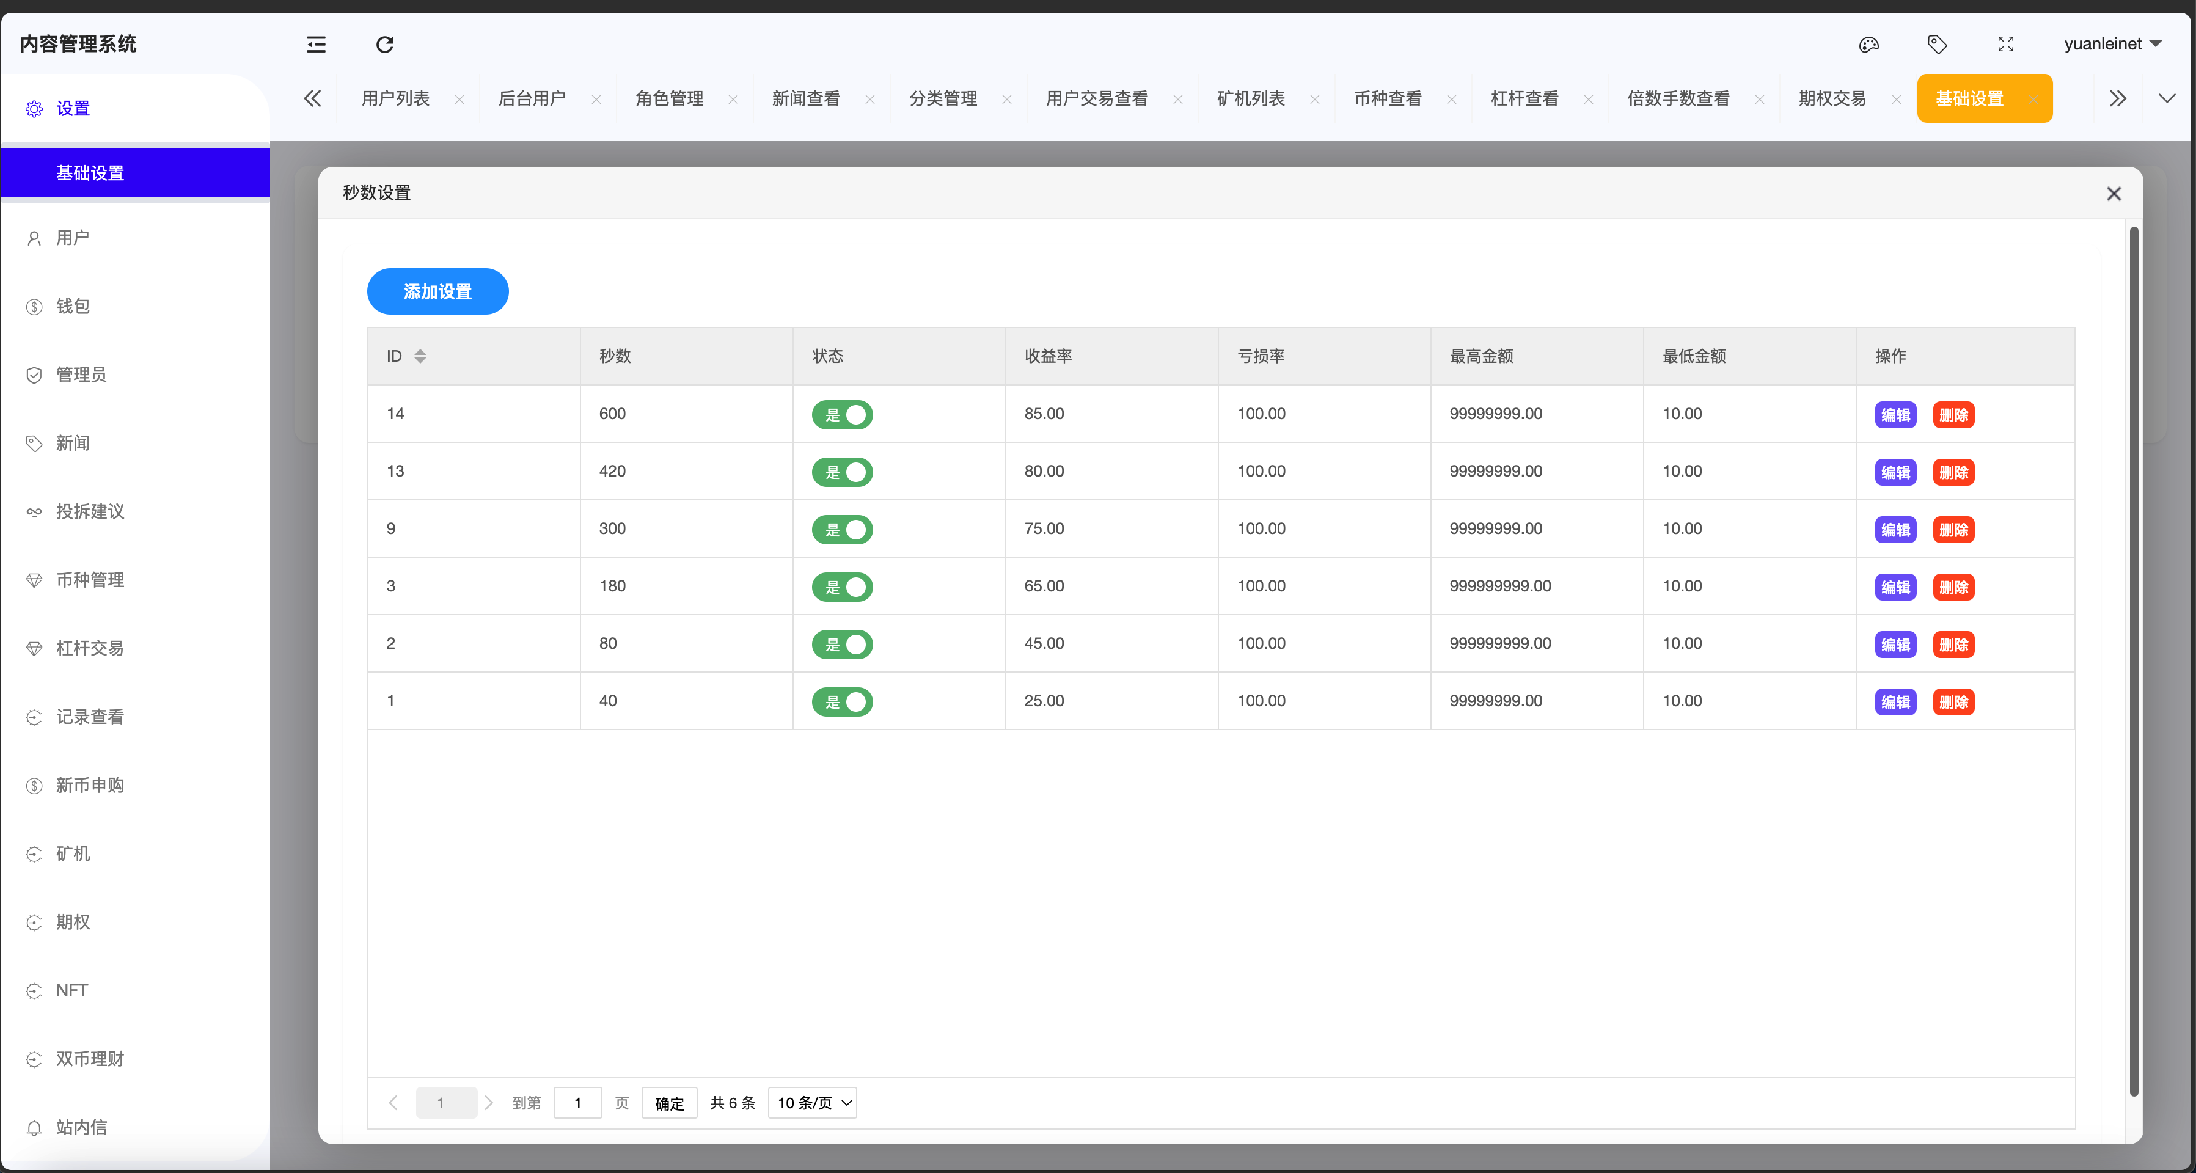Close the 角色管理 tab

733,100
